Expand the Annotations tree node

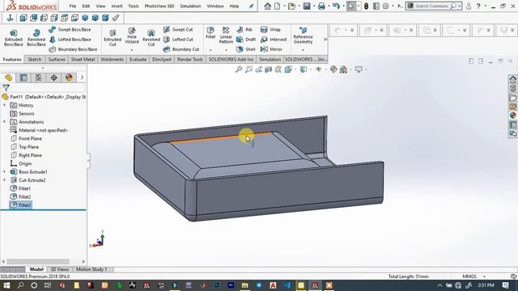point(5,122)
